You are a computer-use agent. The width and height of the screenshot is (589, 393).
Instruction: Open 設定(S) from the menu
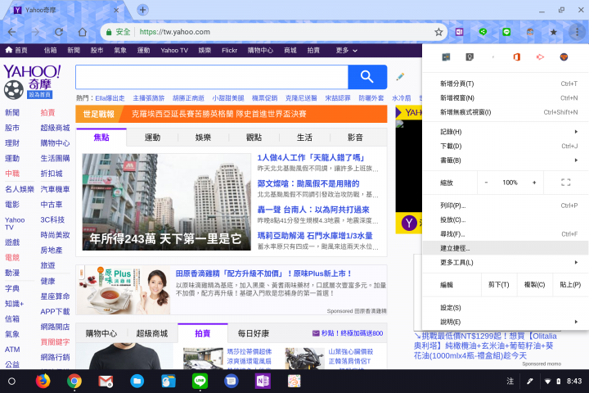point(506,308)
